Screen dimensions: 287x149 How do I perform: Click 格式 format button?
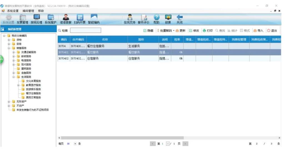coord(245,31)
